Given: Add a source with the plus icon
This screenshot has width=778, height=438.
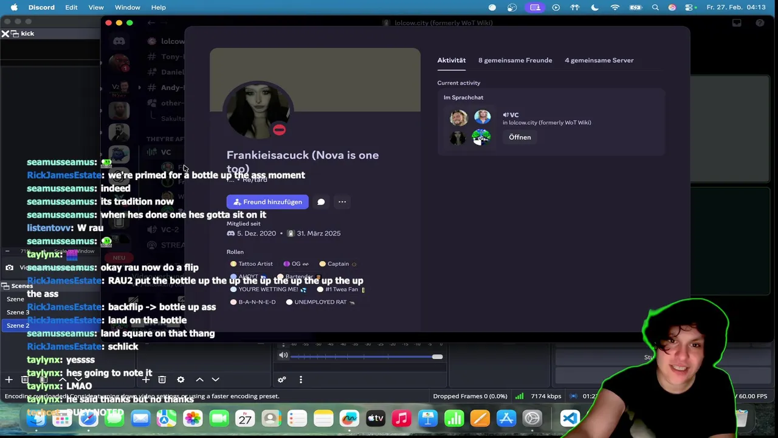Looking at the screenshot, I should [146, 380].
